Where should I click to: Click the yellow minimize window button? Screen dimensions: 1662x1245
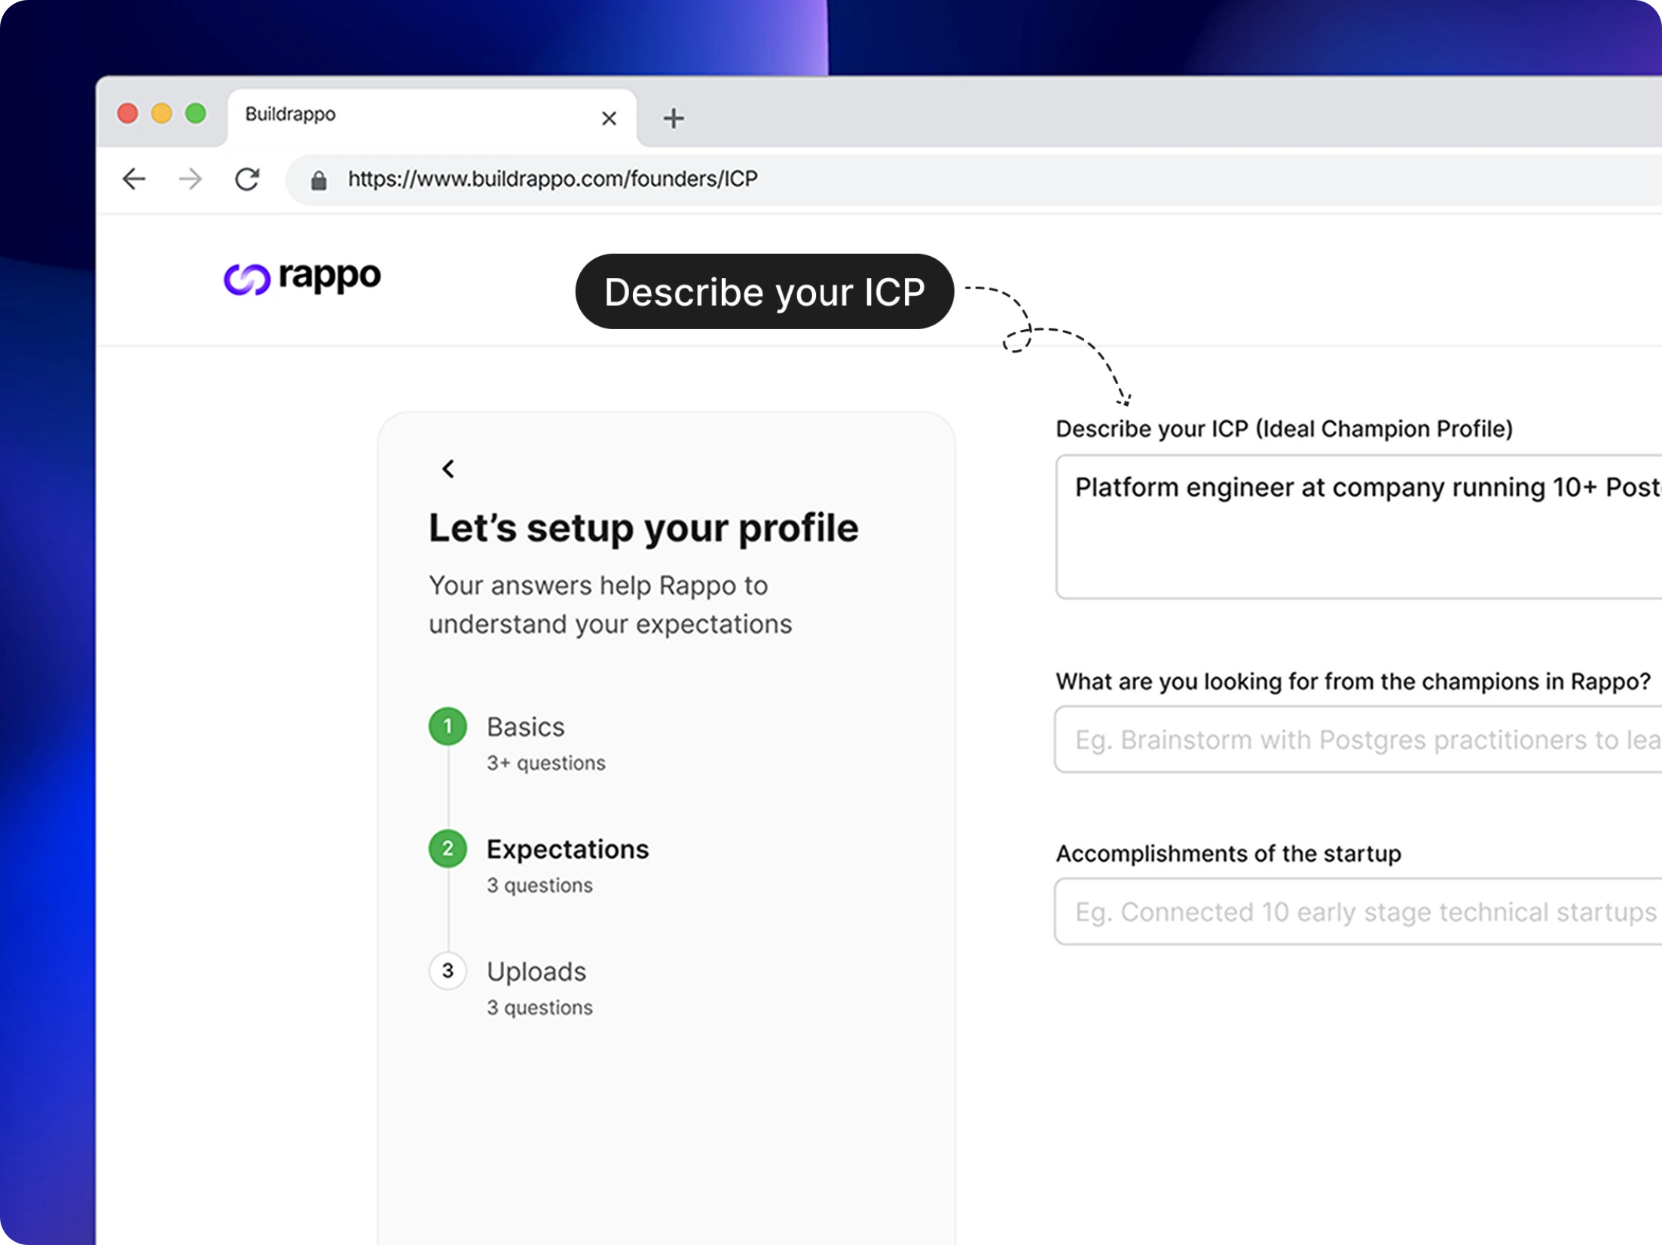(161, 113)
